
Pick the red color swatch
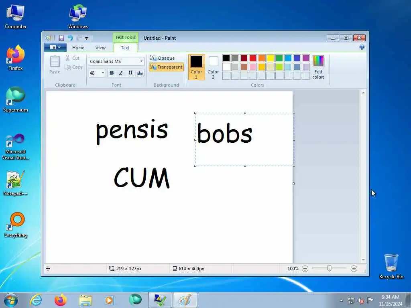(x=253, y=58)
